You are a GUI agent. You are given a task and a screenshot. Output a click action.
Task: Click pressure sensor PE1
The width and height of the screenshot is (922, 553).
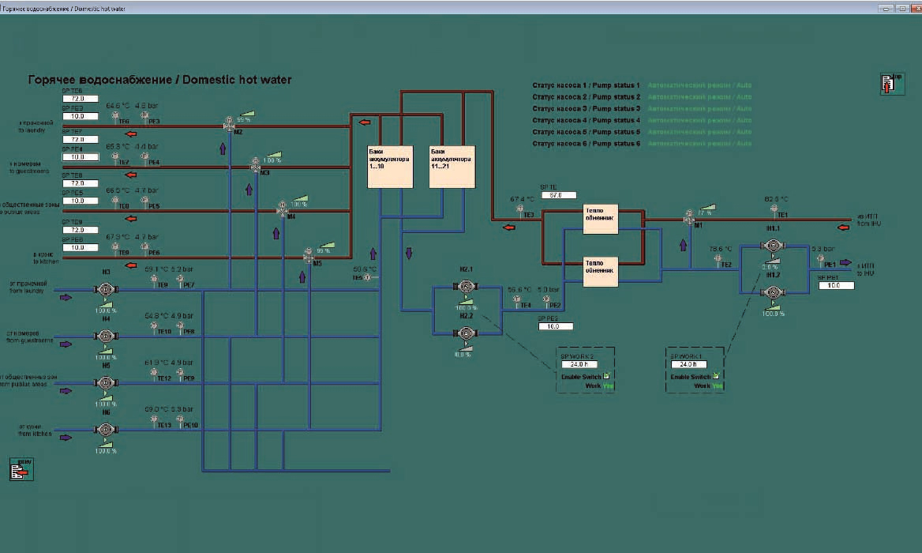[821, 260]
